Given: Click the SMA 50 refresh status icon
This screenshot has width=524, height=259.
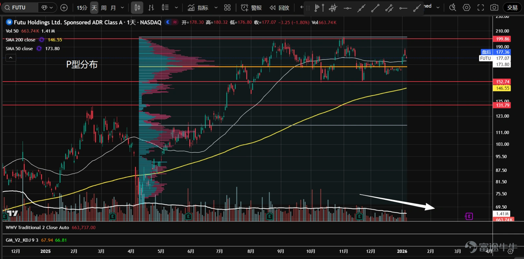Looking at the screenshot, I should (39, 49).
